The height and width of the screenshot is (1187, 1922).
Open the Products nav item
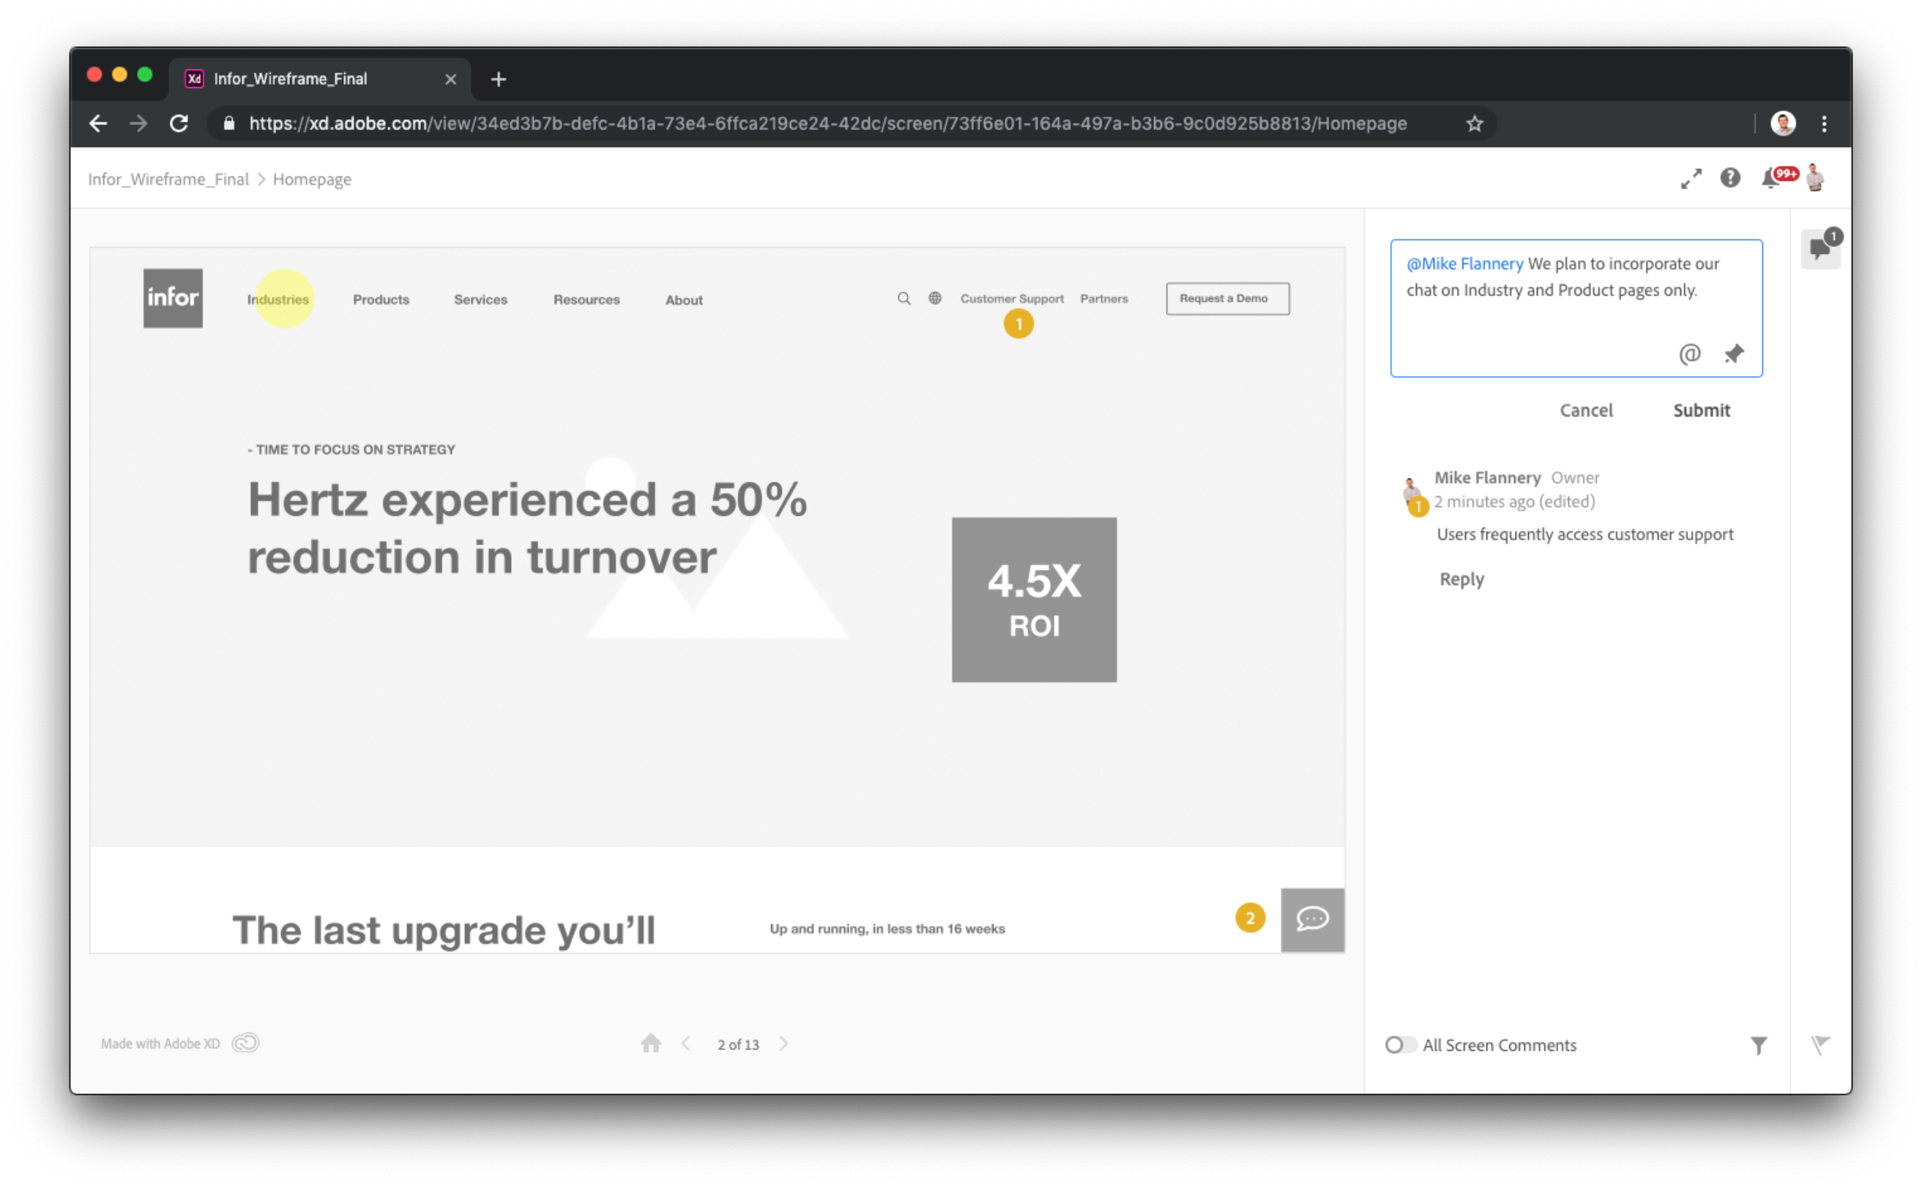pos(381,299)
